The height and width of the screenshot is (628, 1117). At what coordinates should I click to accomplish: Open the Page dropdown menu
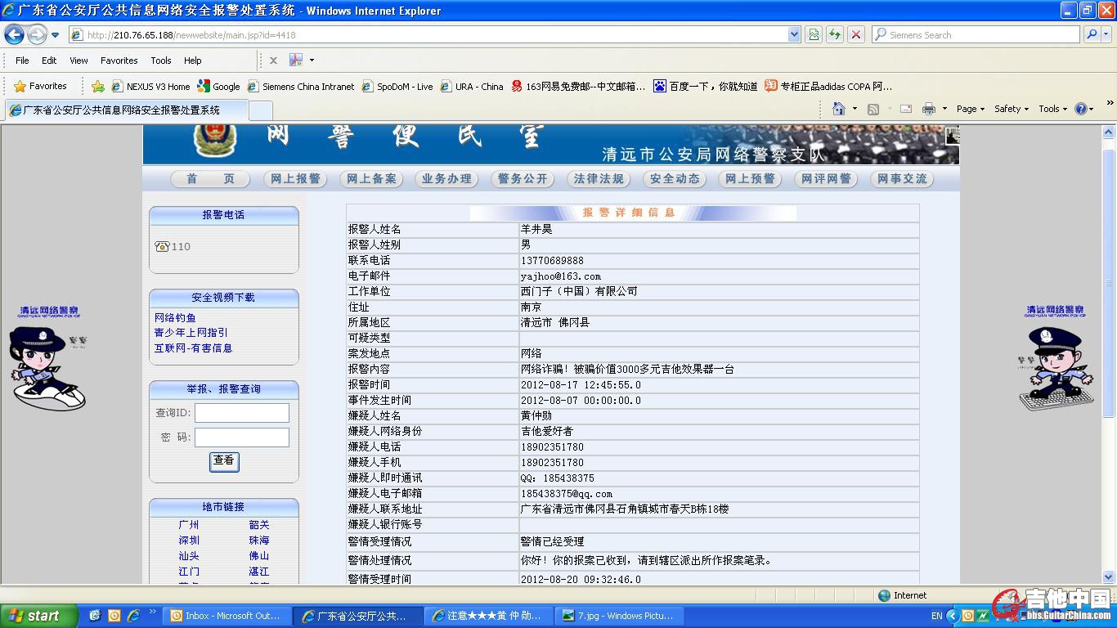pos(970,109)
